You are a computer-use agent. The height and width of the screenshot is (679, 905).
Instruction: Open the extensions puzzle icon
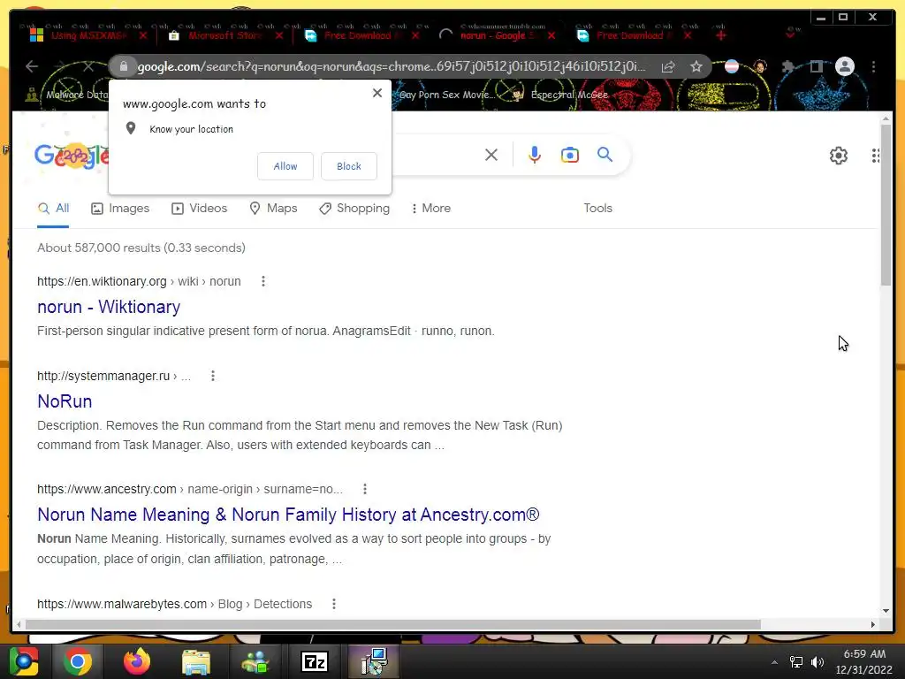pos(787,67)
